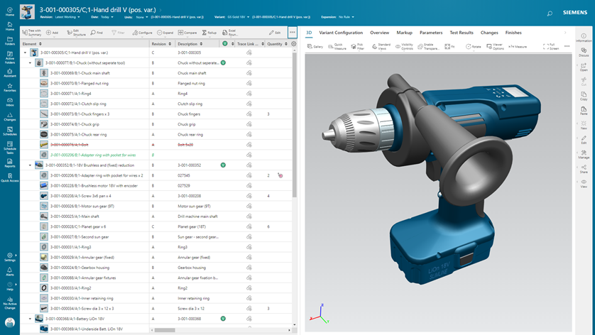The width and height of the screenshot is (595, 335).
Task: Sort by the Quantity column header
Action: [x=277, y=44]
